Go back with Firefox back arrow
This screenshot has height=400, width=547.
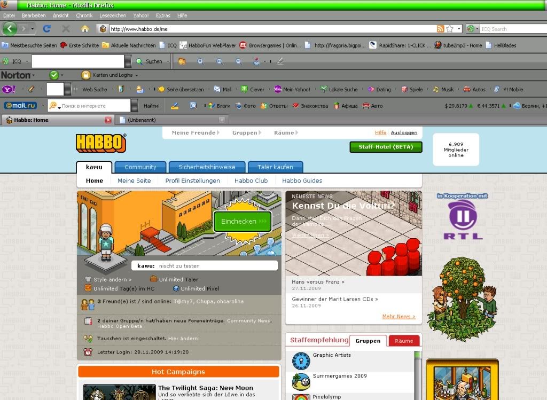pyautogui.click(x=10, y=29)
